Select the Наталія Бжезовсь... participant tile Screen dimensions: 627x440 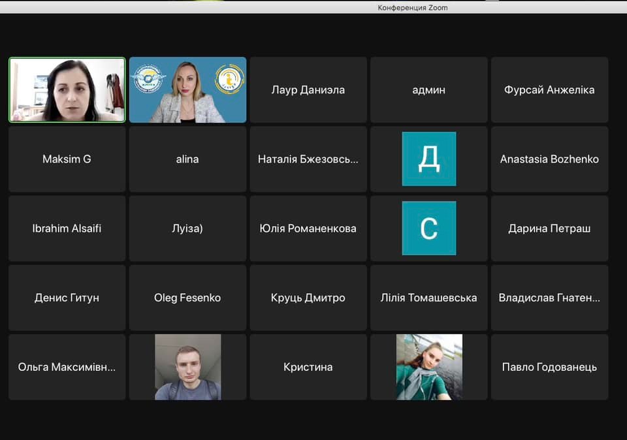click(308, 159)
